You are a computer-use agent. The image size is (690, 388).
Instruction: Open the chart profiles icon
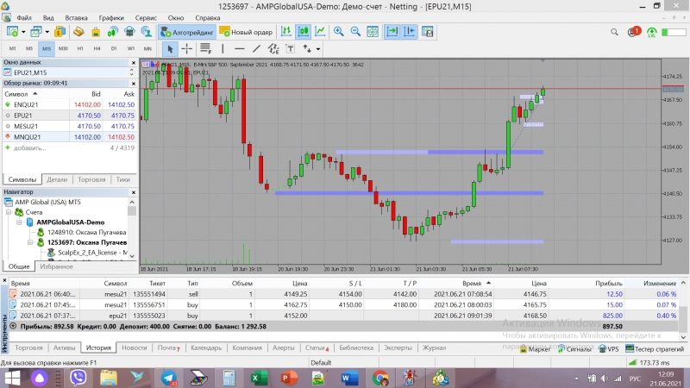35,32
